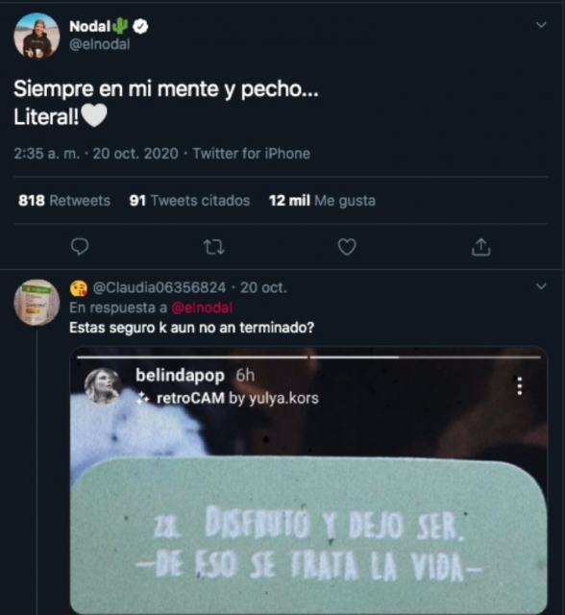Click the verified badge next to Nodal
The width and height of the screenshot is (565, 615).
pyautogui.click(x=140, y=26)
